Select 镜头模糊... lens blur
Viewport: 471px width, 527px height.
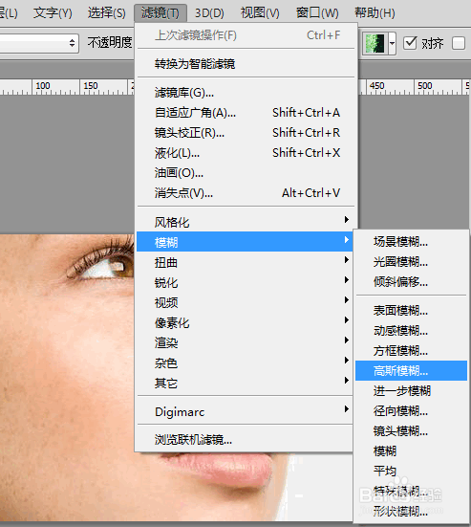(x=411, y=430)
